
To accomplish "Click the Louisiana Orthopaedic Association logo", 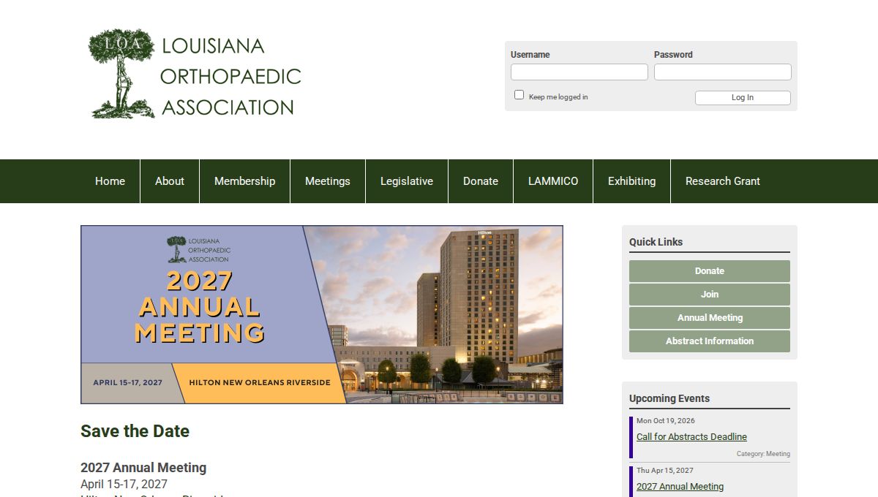I will (195, 74).
